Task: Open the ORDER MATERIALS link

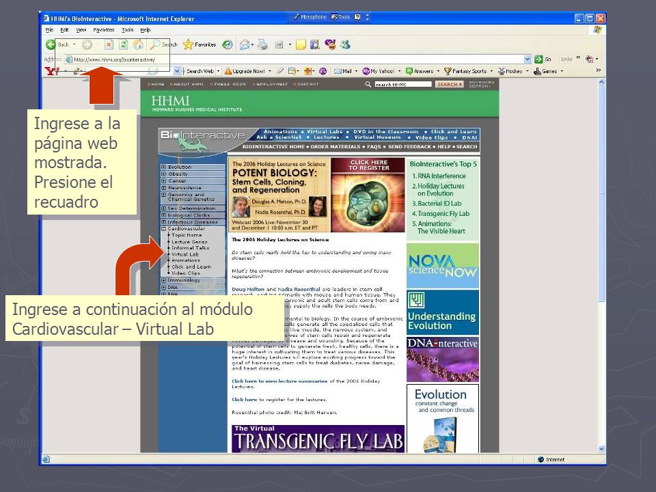Action: [335, 147]
